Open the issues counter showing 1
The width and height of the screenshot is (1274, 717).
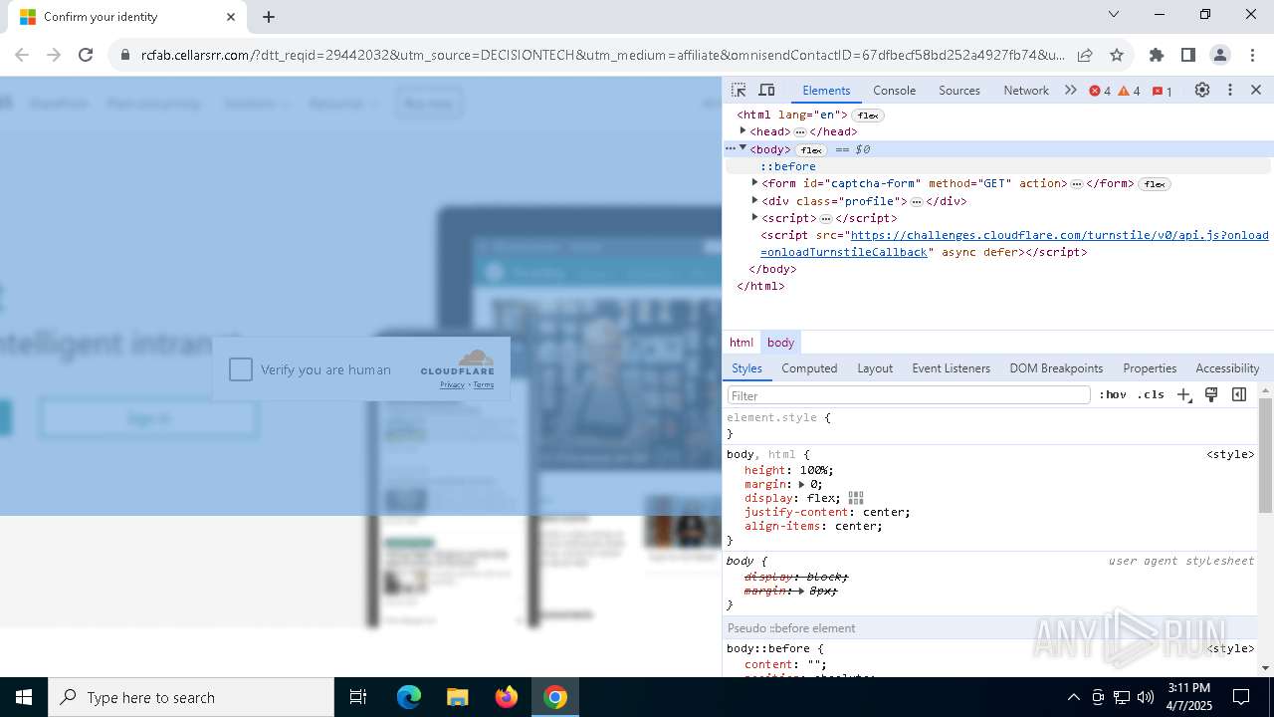pyautogui.click(x=1162, y=91)
